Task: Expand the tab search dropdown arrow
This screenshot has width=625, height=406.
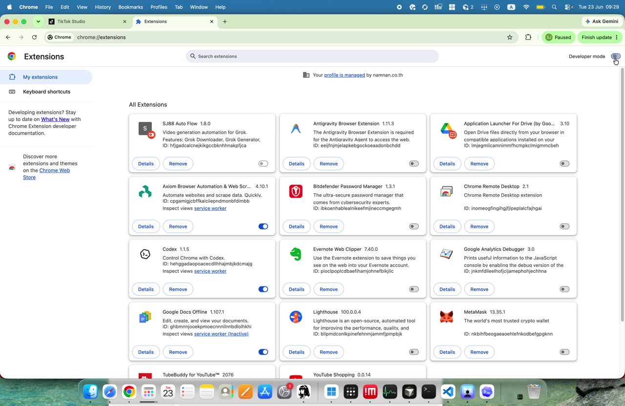Action: pos(38,21)
